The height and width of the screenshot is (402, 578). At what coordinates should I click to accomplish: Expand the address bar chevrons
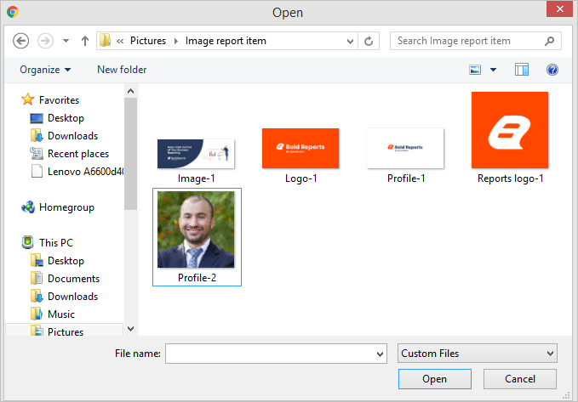[x=120, y=41]
